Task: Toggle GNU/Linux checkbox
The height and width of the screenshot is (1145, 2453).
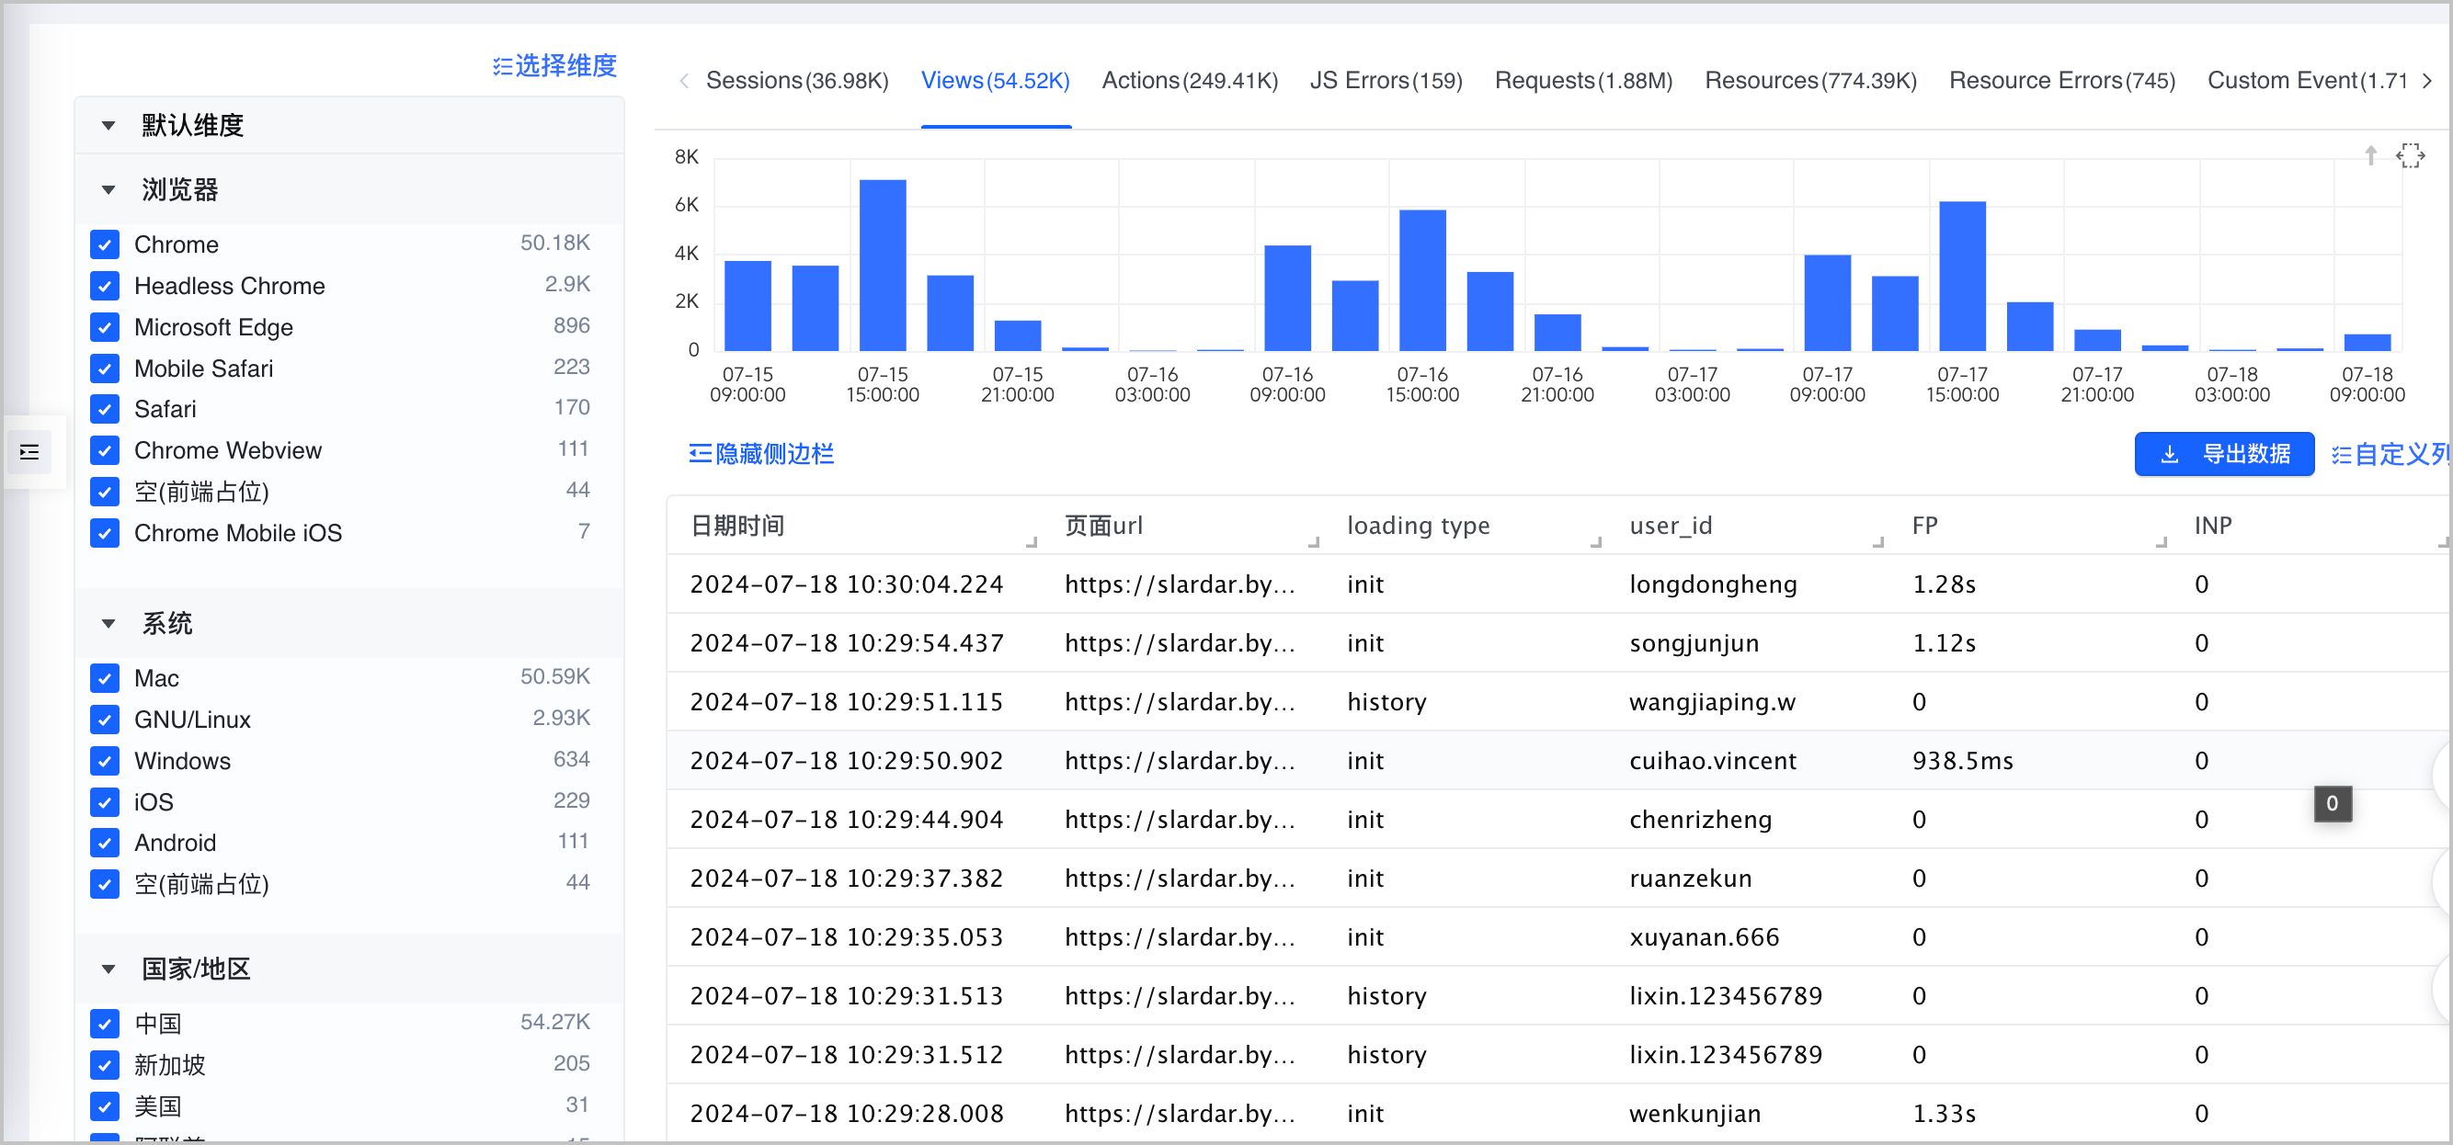Action: [105, 720]
